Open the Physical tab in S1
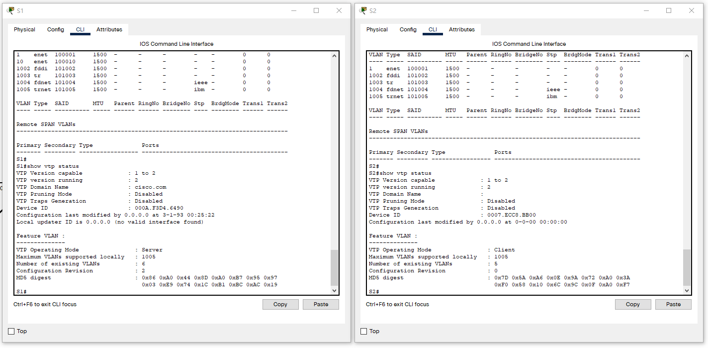This screenshot has width=708, height=348. 24,30
